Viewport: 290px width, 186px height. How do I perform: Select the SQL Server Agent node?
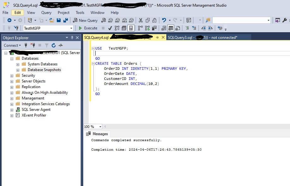[36, 110]
